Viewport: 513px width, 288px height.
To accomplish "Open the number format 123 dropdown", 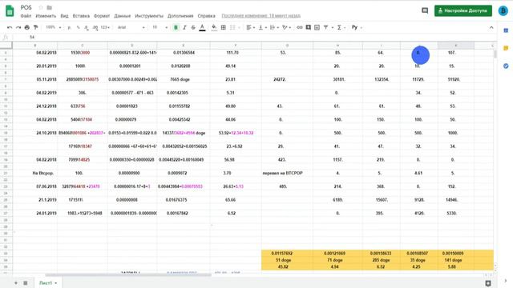I will point(105,27).
